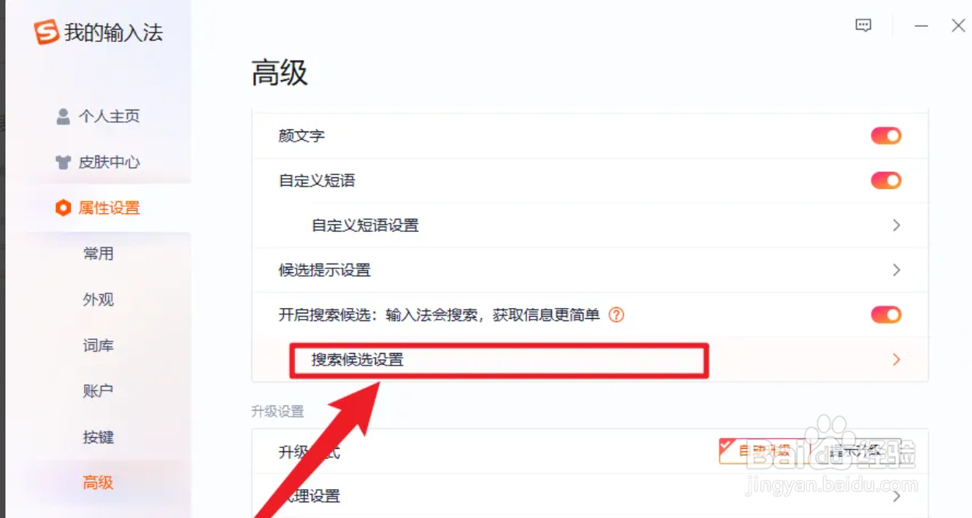This screenshot has height=518, width=972.
Task: Open the feedback message icon
Action: click(x=863, y=26)
